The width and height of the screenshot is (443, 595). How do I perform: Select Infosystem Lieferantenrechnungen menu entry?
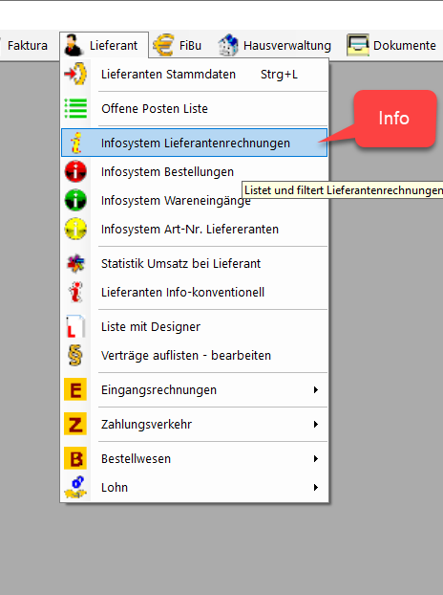point(194,143)
